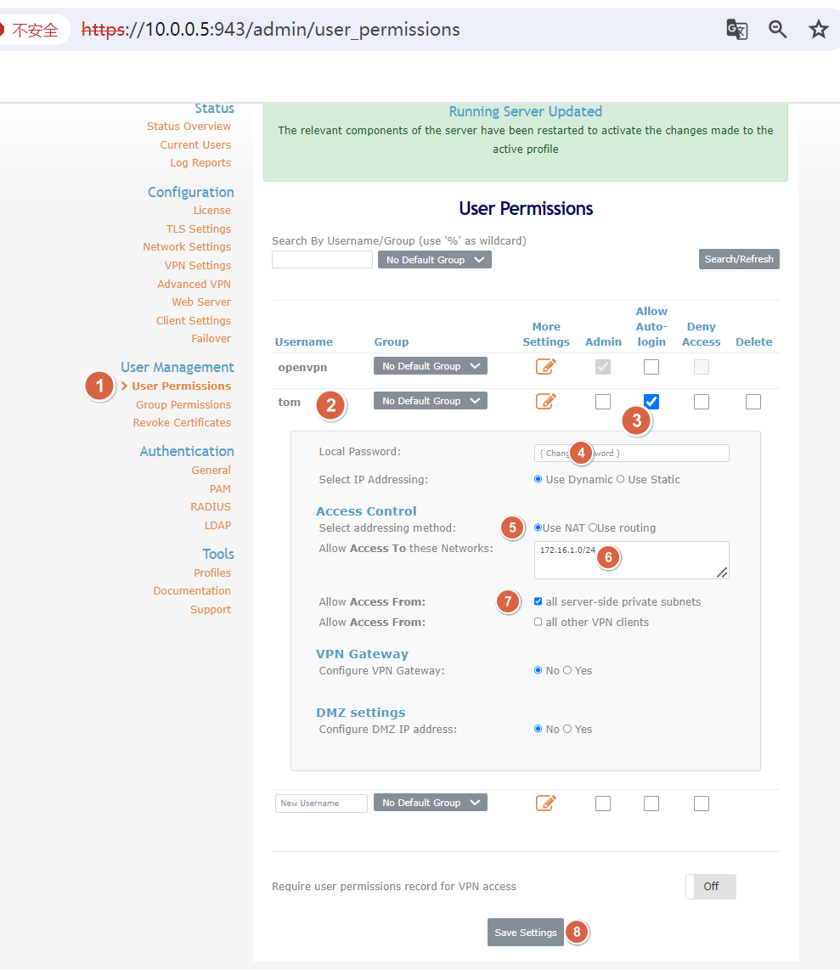Open More Settings icon for the new user row
840x970 pixels.
(x=545, y=803)
